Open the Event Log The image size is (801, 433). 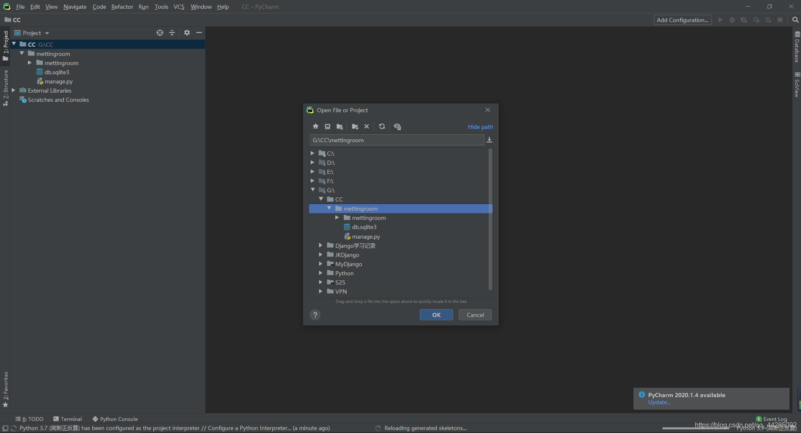click(x=771, y=419)
